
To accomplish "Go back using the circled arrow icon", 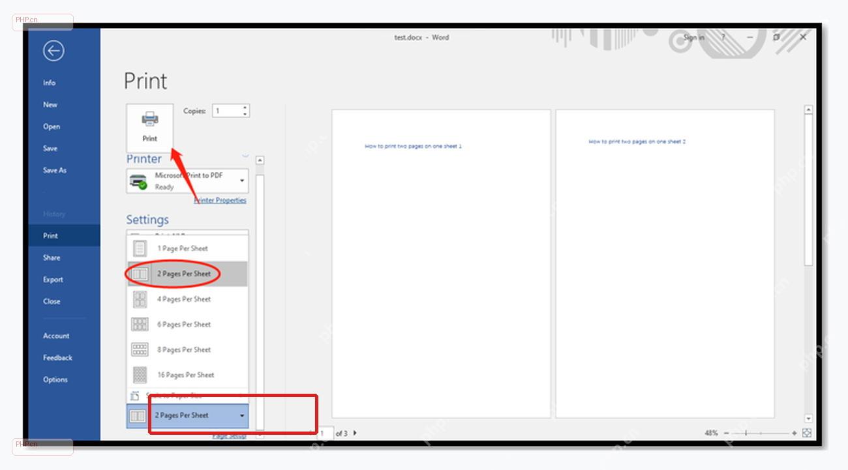I will (53, 51).
